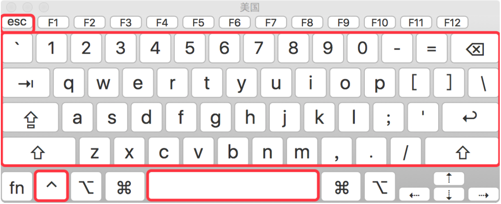The image size is (501, 204).
Task: Click the Tab key arrow icon
Action: (x=26, y=84)
